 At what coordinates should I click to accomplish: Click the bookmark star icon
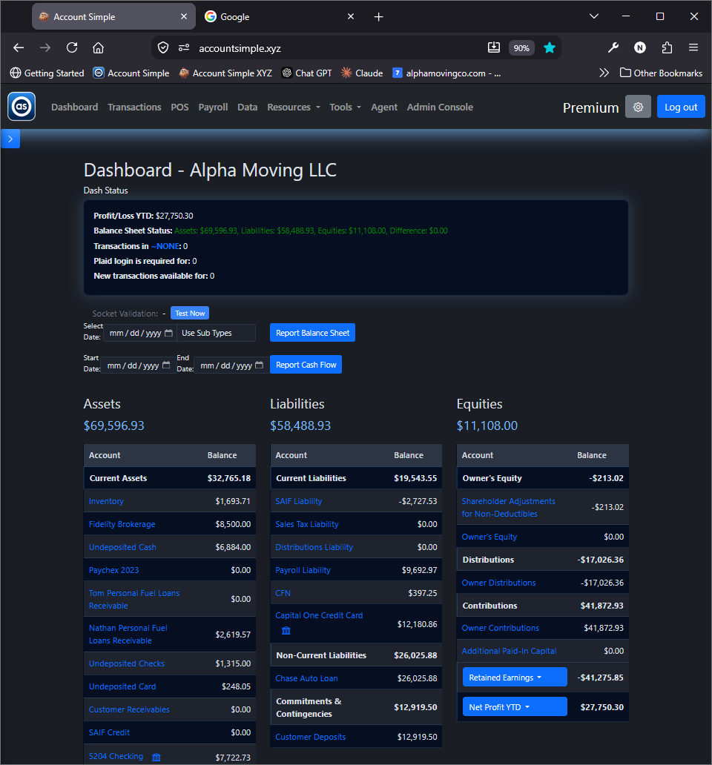(x=550, y=47)
